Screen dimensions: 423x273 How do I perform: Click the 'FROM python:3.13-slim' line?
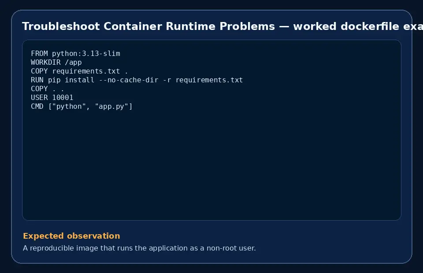75,53
